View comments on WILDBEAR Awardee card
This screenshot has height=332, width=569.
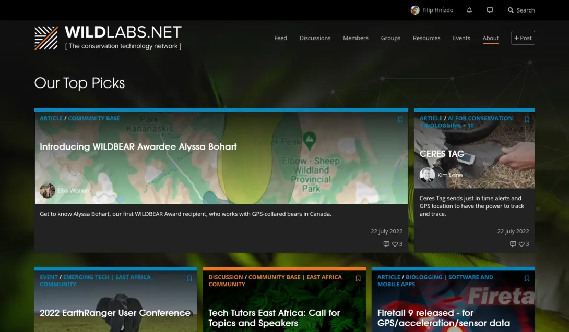click(x=386, y=244)
